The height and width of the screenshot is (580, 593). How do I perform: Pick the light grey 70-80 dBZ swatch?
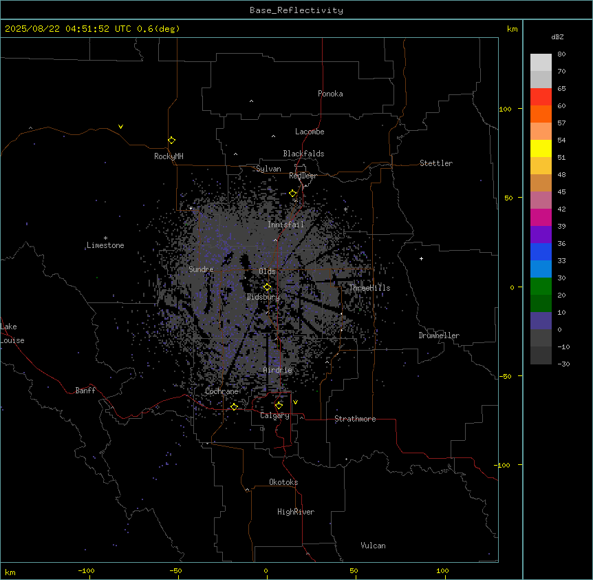[x=541, y=63]
